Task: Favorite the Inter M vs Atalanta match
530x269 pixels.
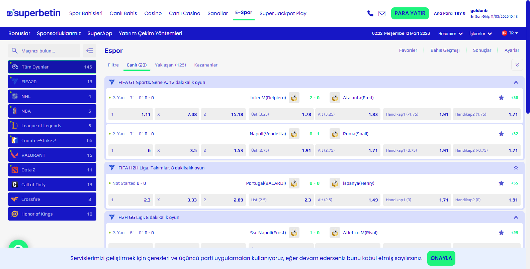Action: (501, 98)
